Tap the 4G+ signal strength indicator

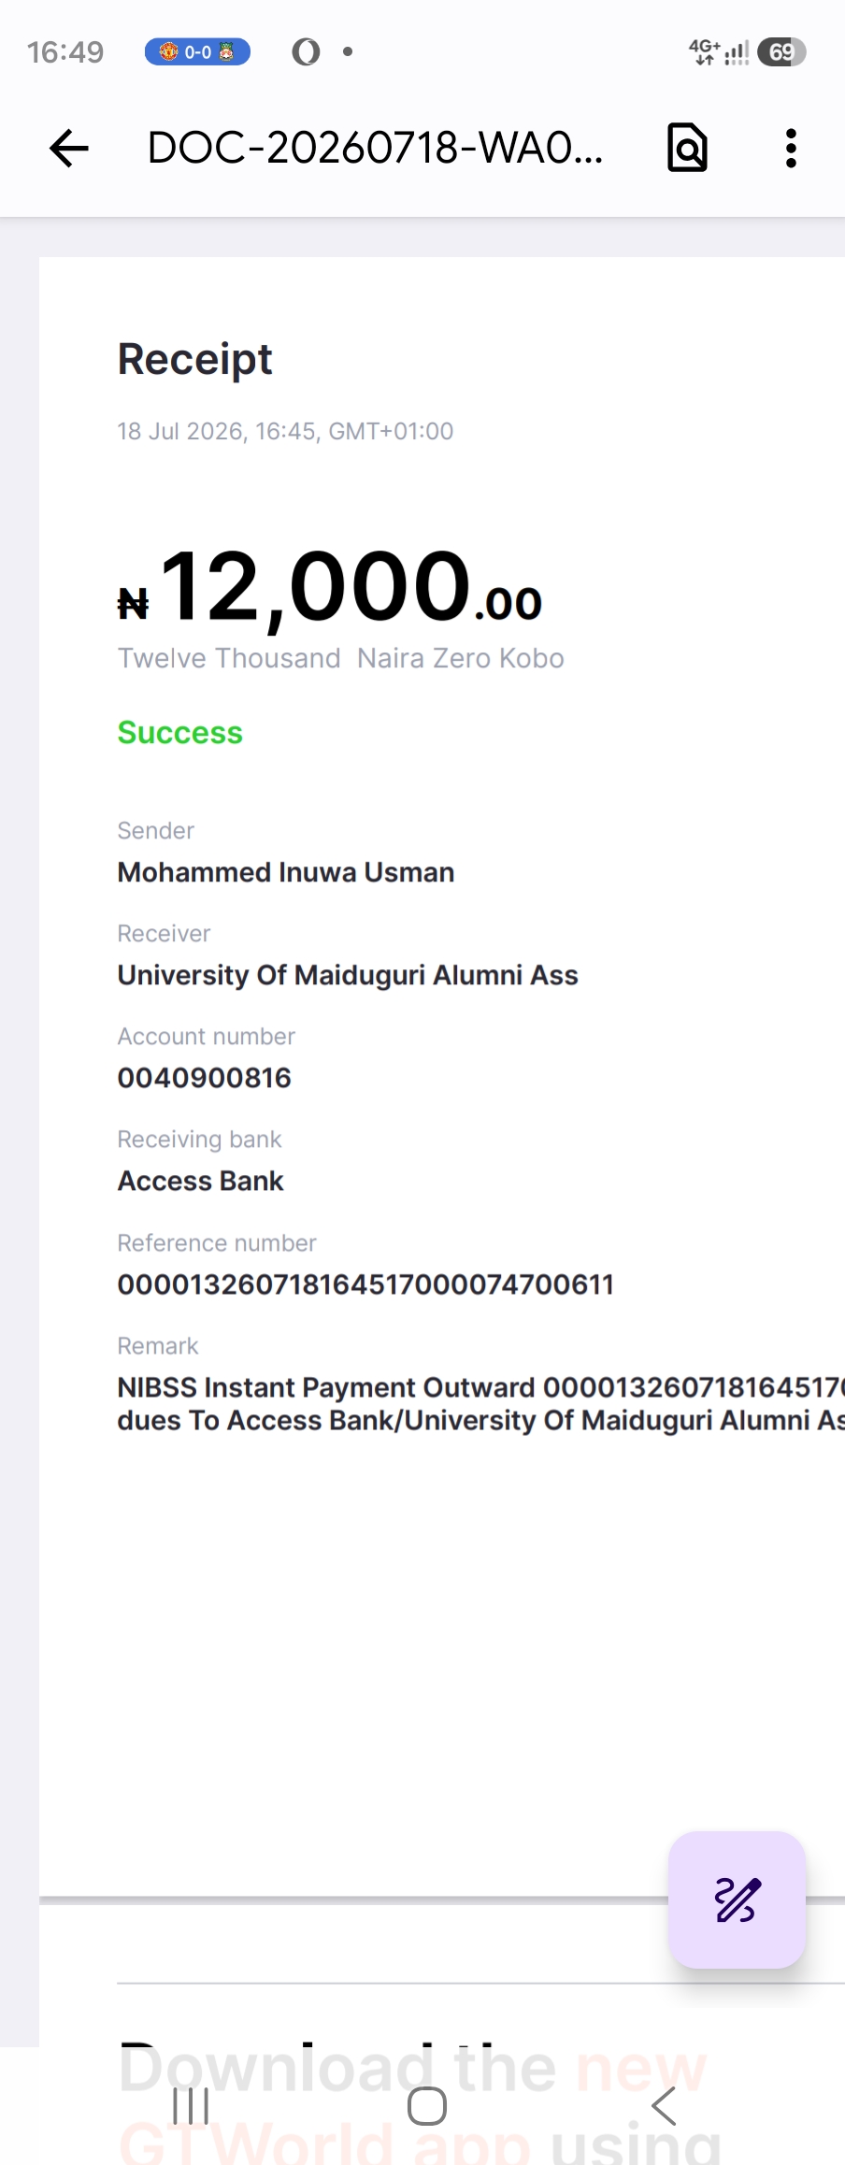click(719, 51)
